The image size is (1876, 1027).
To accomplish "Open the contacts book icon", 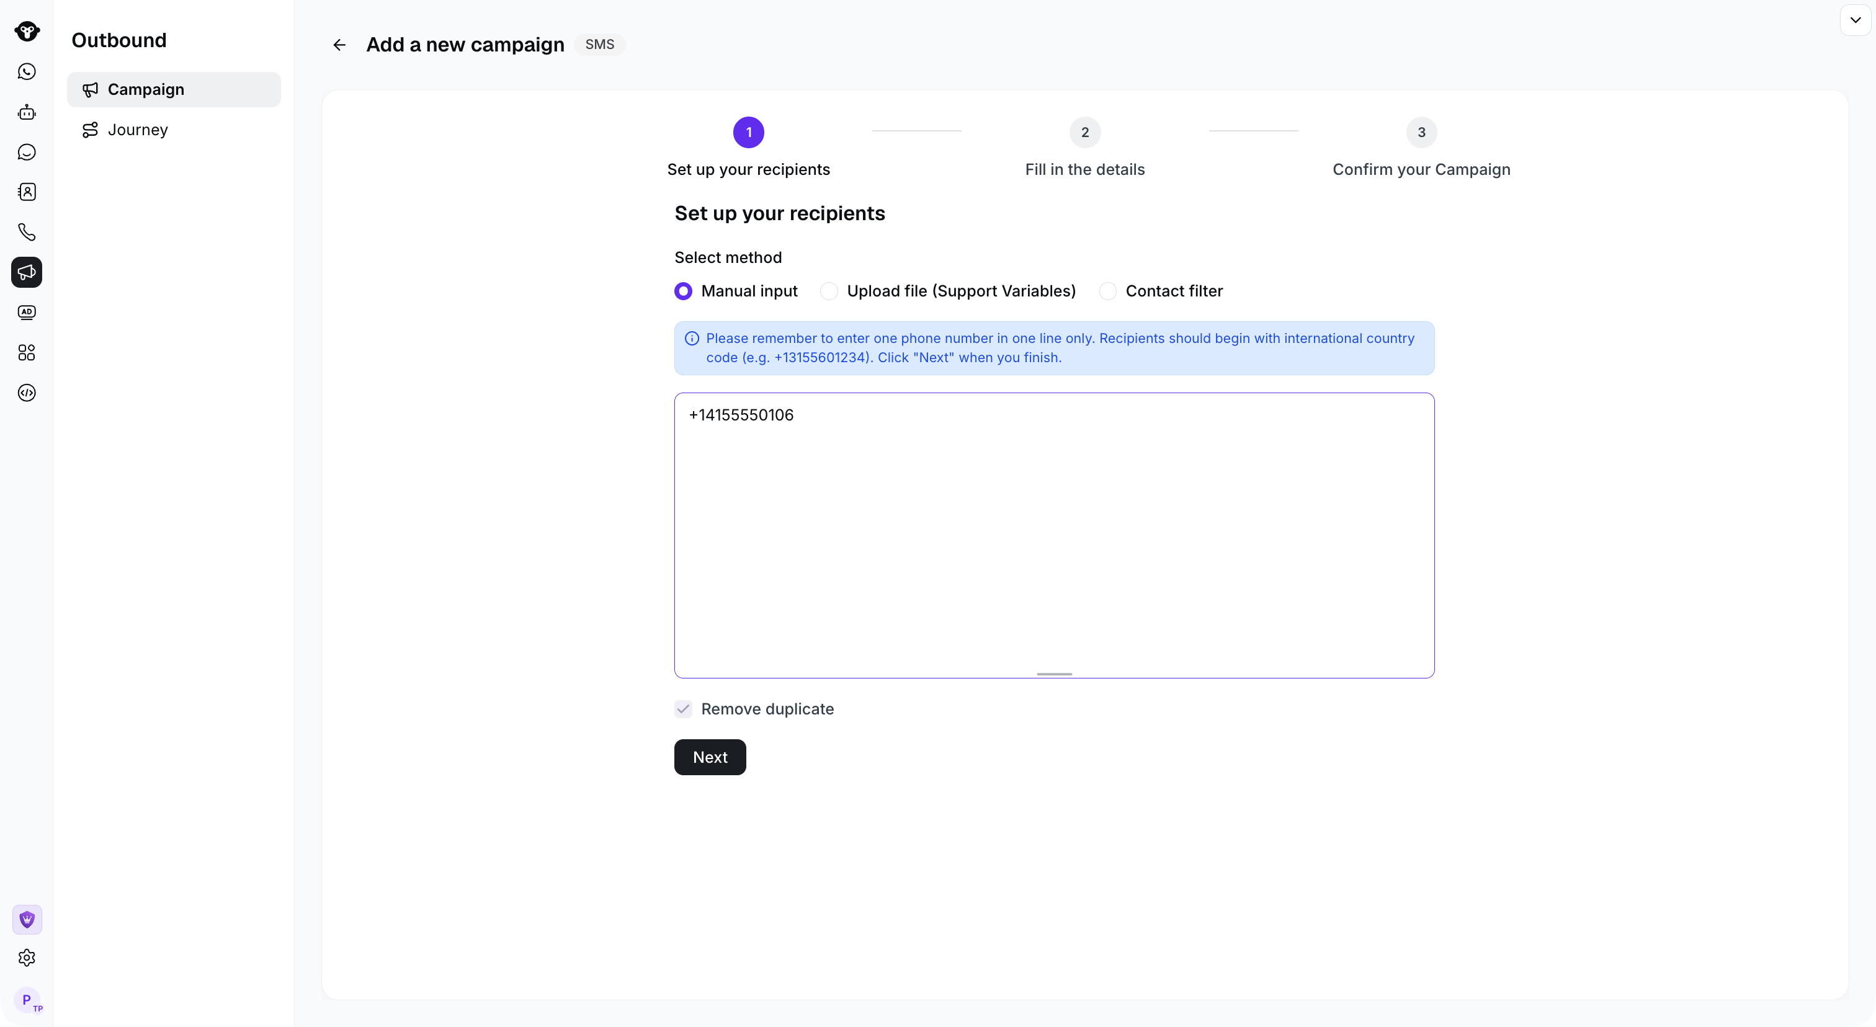I will coord(27,192).
